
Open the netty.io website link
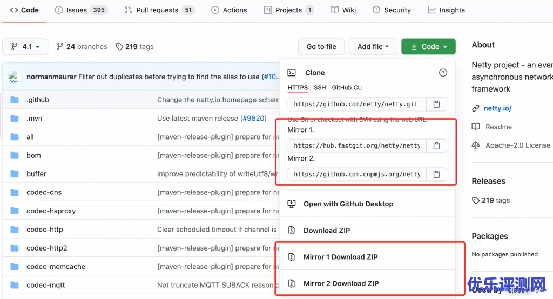pos(497,108)
